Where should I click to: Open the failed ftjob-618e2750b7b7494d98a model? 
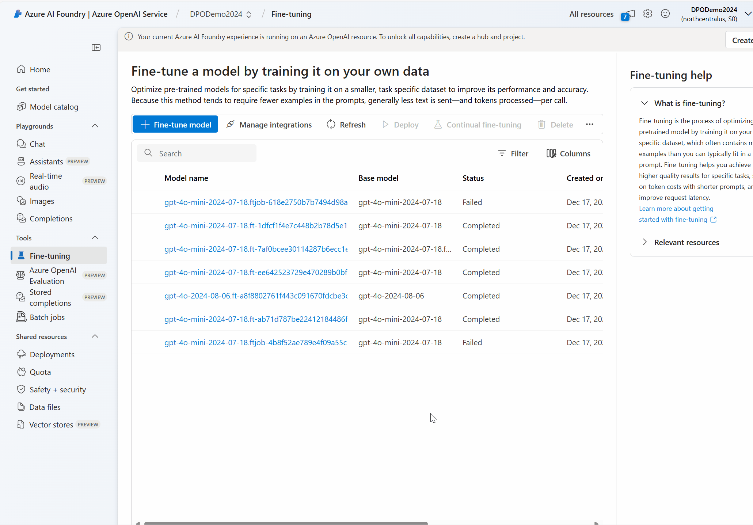(256, 202)
